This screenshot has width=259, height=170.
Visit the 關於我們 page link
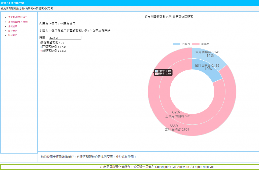pos(13,31)
